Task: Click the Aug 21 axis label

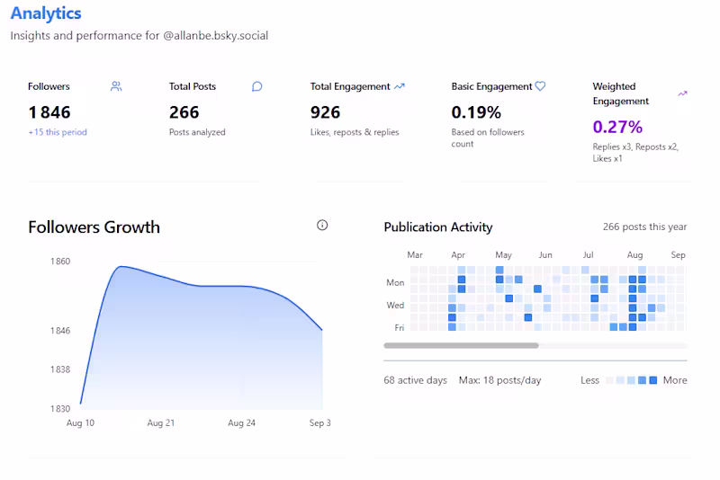Action: [x=161, y=422]
